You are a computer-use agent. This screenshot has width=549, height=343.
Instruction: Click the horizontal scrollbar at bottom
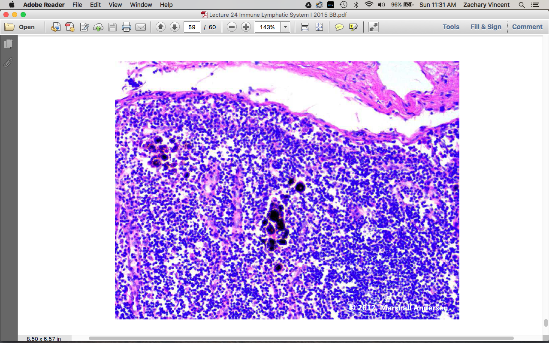pyautogui.click(x=301, y=338)
